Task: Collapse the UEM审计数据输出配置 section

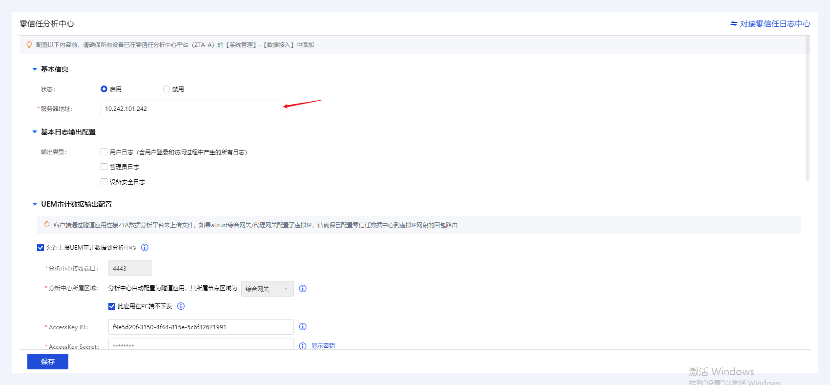Action: point(35,204)
